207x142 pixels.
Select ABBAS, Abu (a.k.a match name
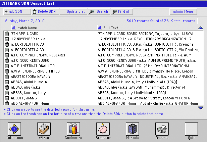25,87
